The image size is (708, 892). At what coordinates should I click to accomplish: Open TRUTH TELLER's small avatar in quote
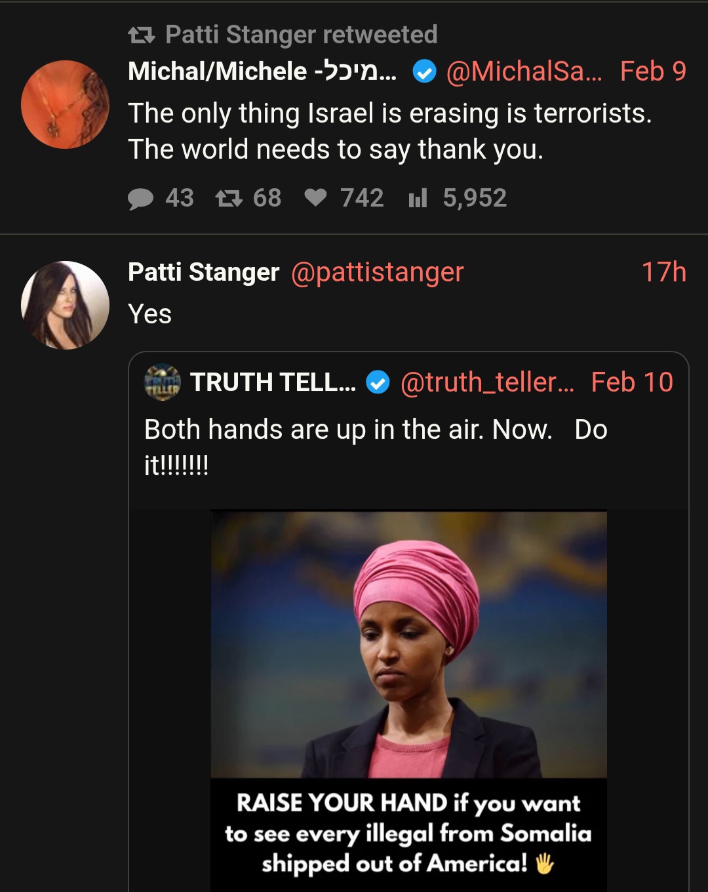(x=162, y=382)
